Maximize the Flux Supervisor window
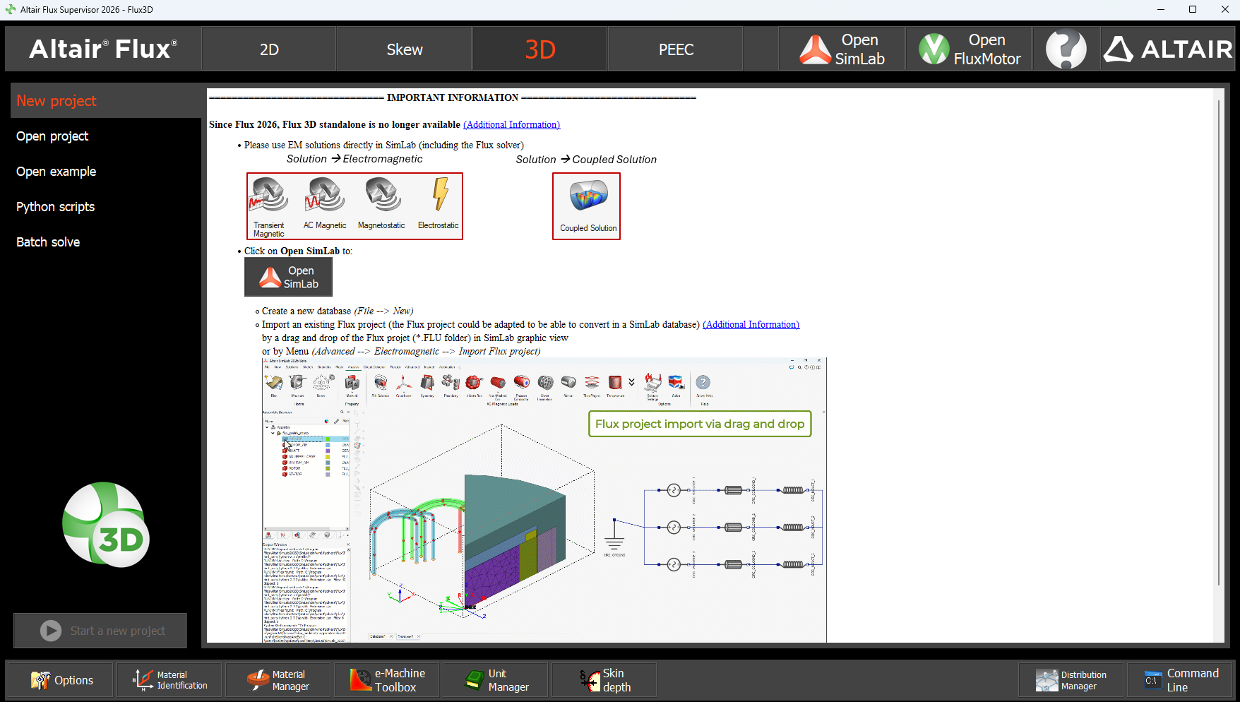 point(1193,9)
